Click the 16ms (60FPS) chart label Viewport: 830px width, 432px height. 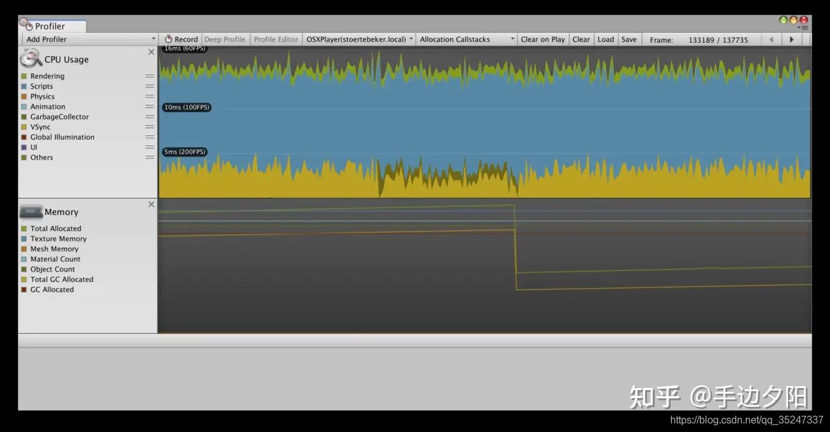184,48
